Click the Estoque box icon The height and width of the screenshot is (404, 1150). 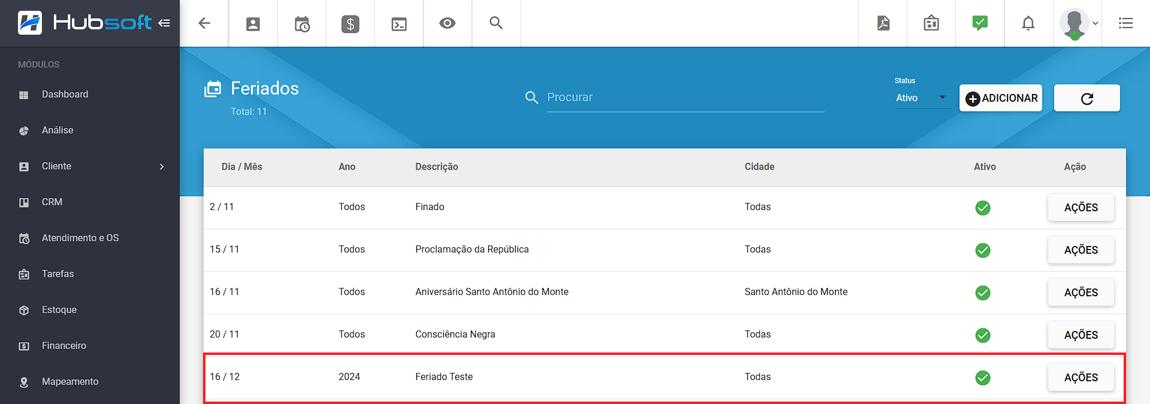coord(24,311)
